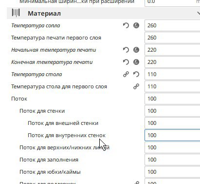Reset the Конечная температура печати value
200x184 pixels.
click(x=126, y=62)
